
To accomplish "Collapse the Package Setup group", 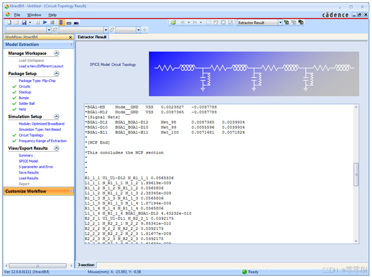I will click(x=57, y=73).
